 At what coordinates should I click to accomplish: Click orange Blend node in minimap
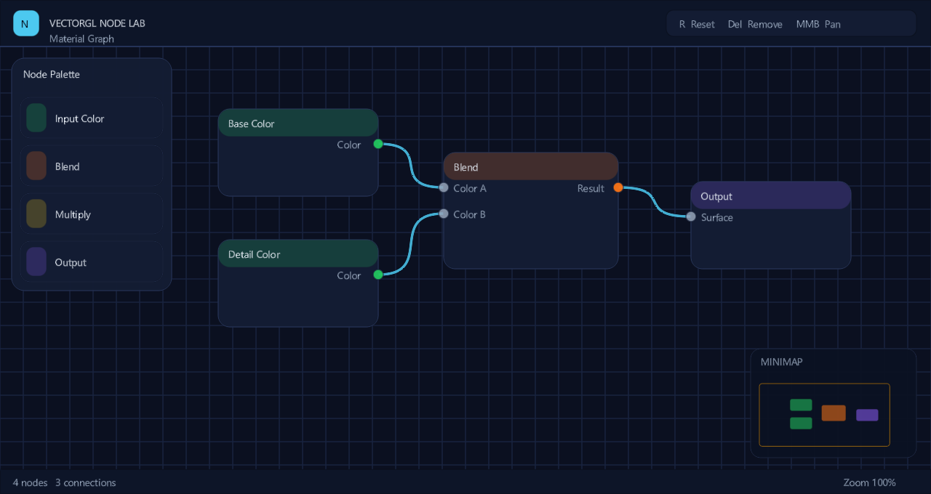[x=834, y=413]
